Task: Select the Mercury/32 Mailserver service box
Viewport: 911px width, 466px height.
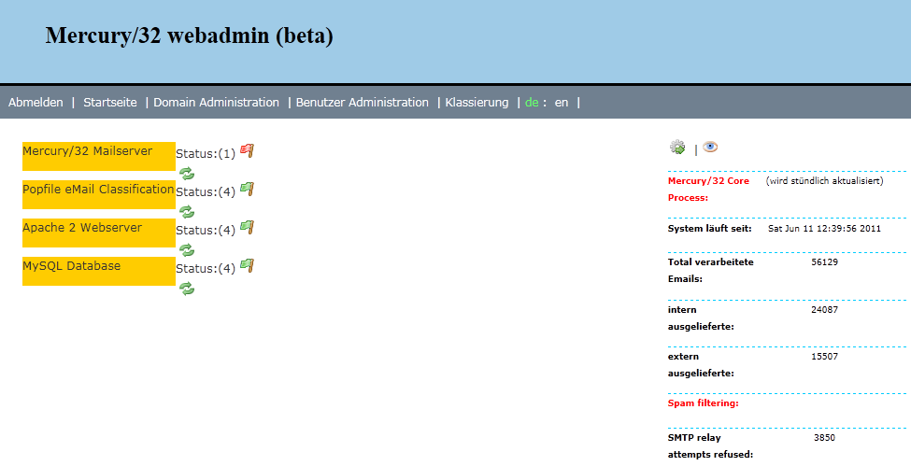Action: pos(99,156)
